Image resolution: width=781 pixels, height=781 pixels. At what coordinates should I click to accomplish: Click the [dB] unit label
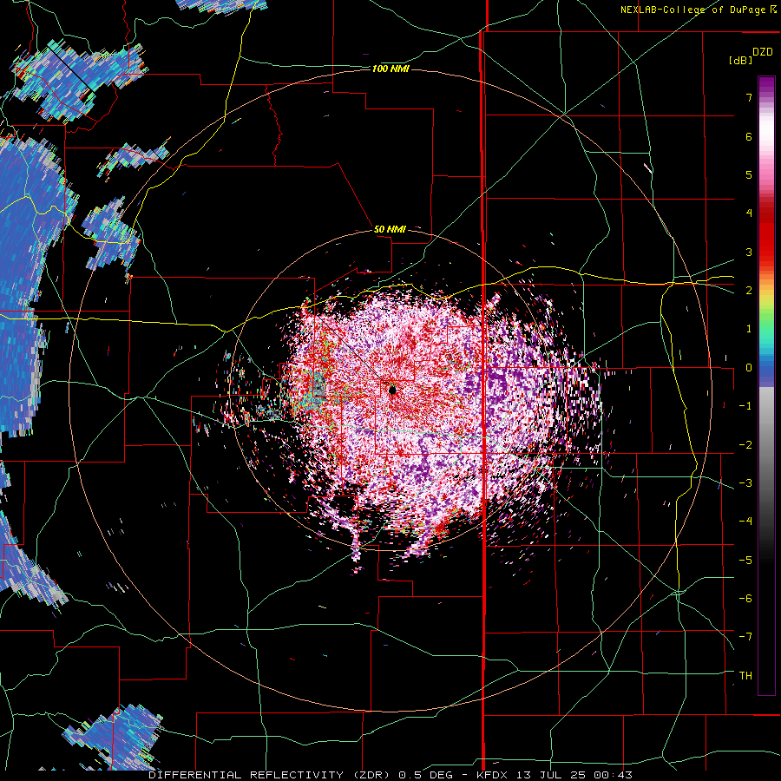(741, 60)
